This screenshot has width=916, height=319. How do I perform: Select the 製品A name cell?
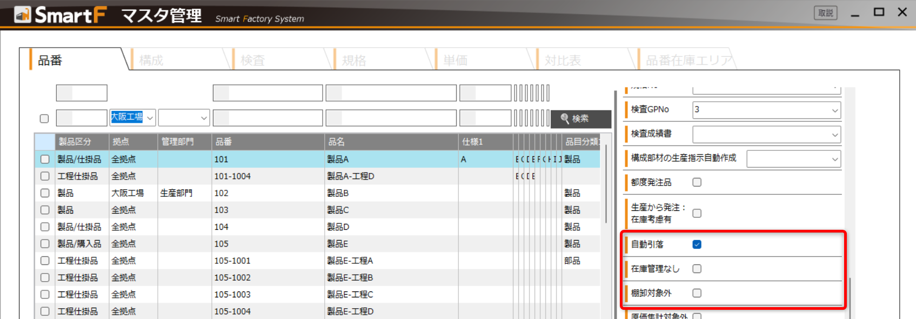(x=391, y=159)
